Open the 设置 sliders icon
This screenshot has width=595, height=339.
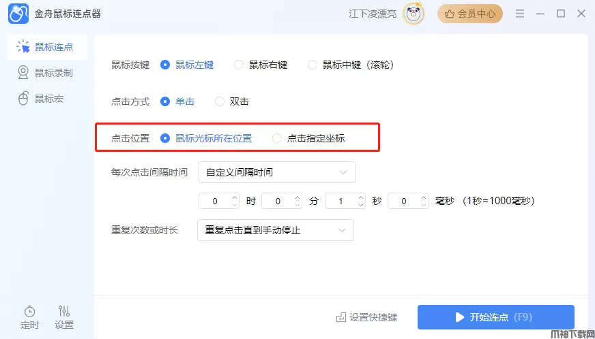point(63,311)
